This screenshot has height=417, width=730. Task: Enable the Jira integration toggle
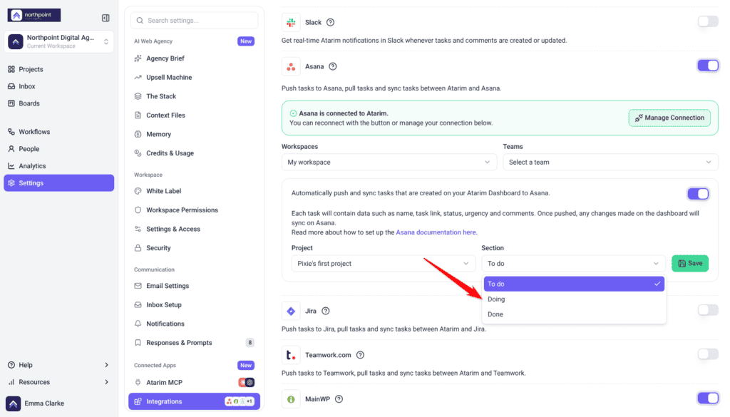click(x=708, y=310)
